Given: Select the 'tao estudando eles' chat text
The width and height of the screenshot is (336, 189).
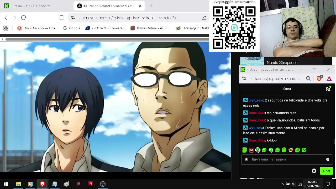Looking at the screenshot, I should tap(281, 113).
